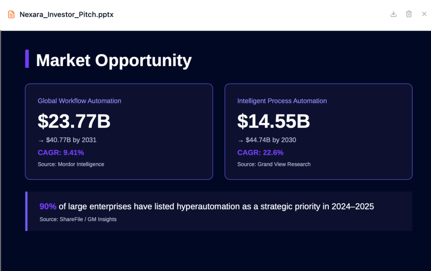Click the arrow before $44.74B projection

click(x=240, y=140)
